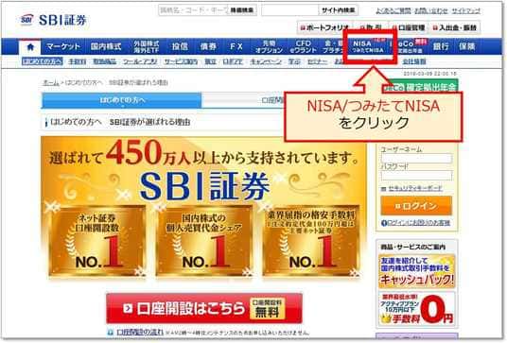Open the セキュリティキーボード link

(415, 188)
